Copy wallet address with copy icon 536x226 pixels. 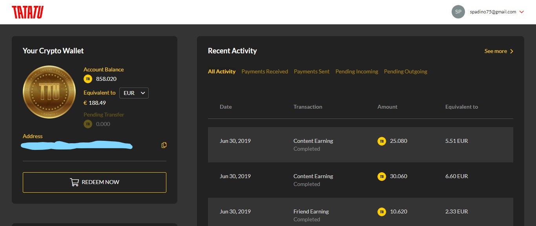(x=164, y=145)
